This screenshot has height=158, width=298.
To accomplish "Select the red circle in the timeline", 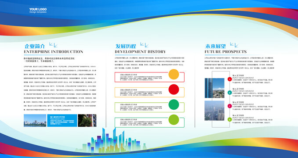I will pos(174,90).
